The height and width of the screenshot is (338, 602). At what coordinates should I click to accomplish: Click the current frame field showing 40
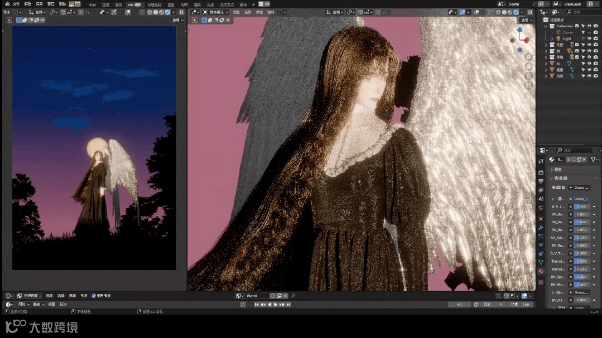click(x=460, y=305)
